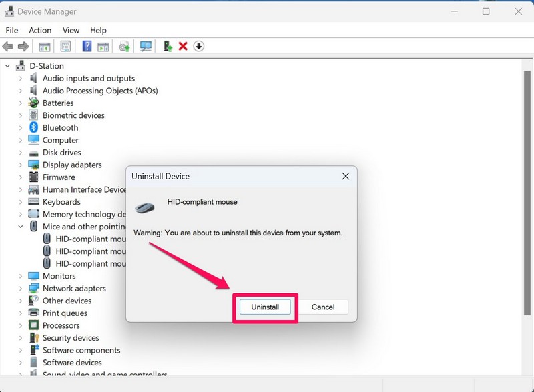
Task: Click the Enable device toolbar icon
Action: [168, 46]
